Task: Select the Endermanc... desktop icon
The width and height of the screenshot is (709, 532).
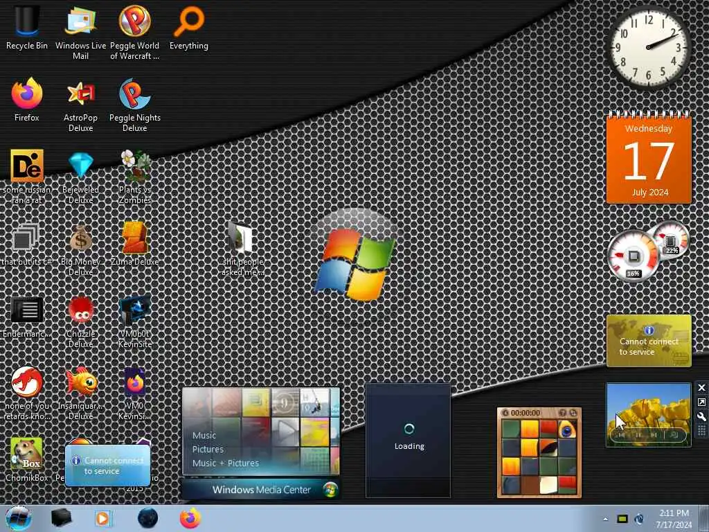Action: (27, 317)
